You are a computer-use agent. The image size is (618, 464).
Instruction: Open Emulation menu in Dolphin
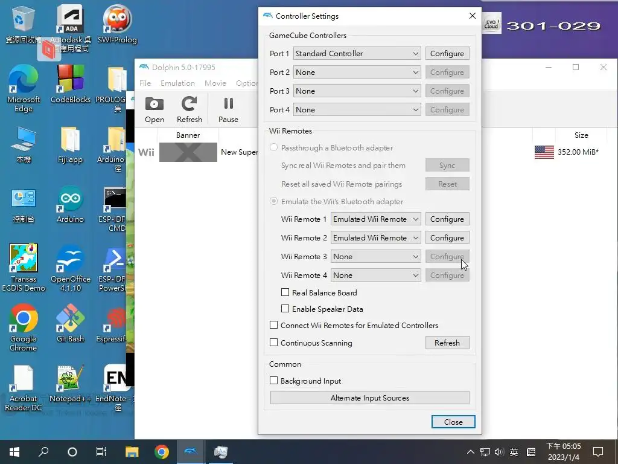[x=178, y=83]
